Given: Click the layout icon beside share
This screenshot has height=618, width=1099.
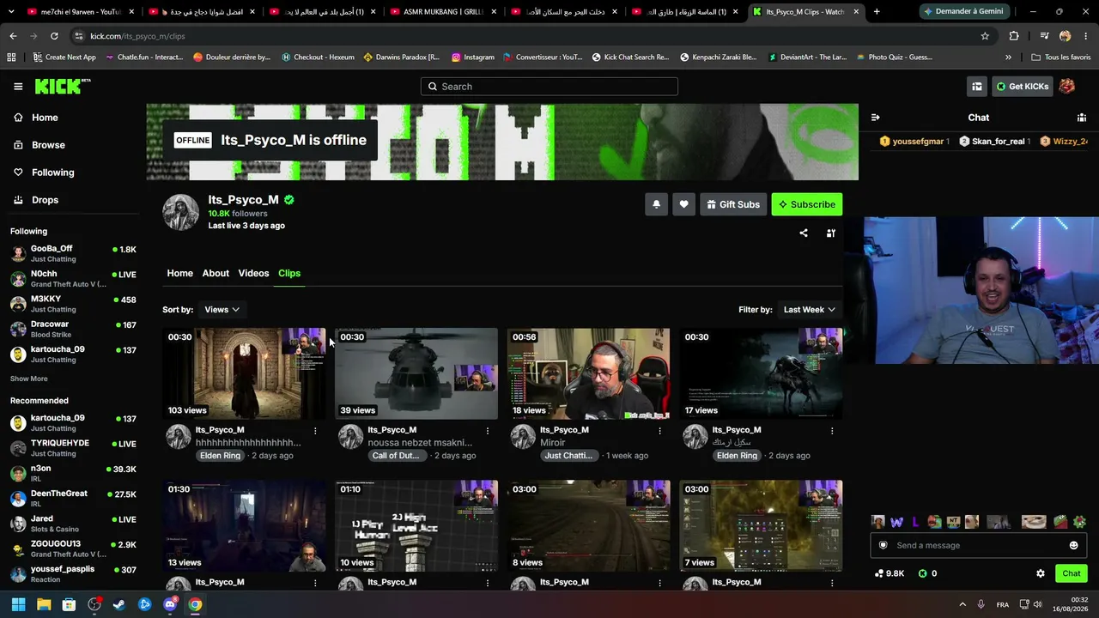Looking at the screenshot, I should pos(831,233).
